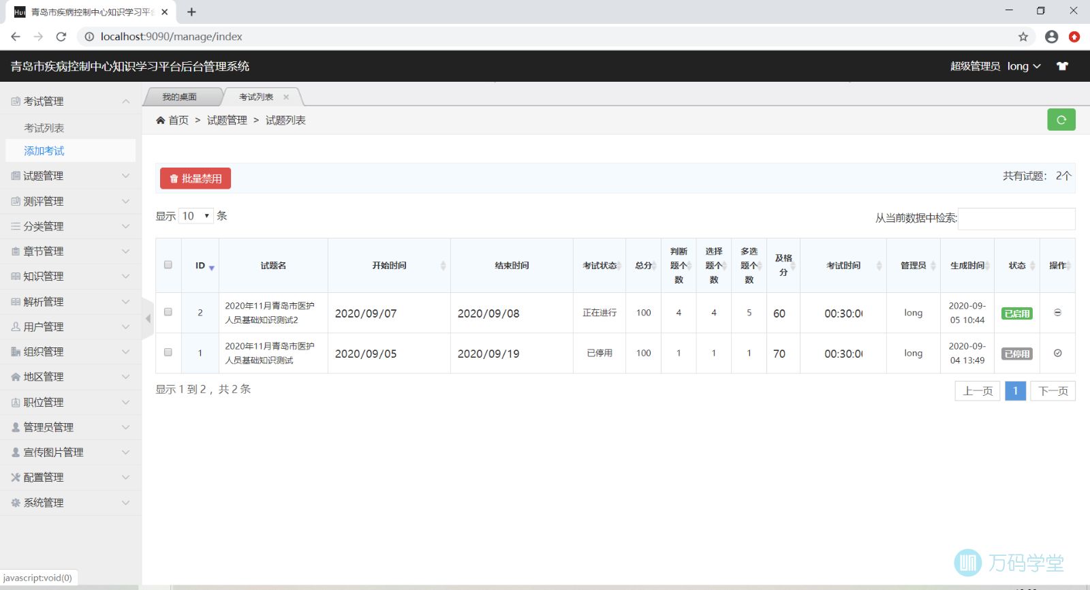
Task: Toggle select-all checkbox in table header
Action: coord(168,265)
